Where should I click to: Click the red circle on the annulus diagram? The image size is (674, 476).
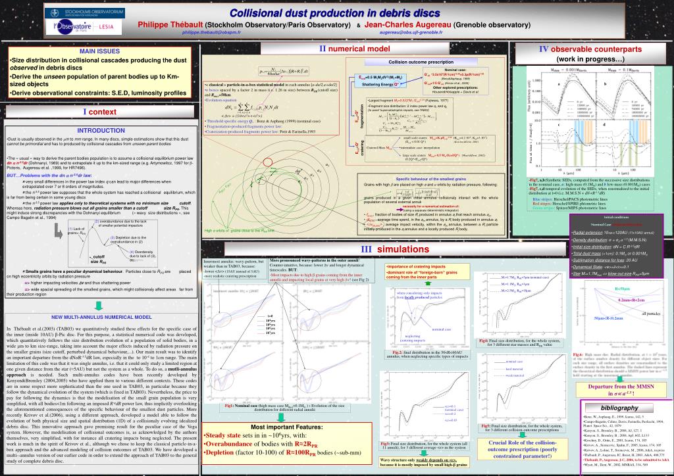(x=267, y=162)
